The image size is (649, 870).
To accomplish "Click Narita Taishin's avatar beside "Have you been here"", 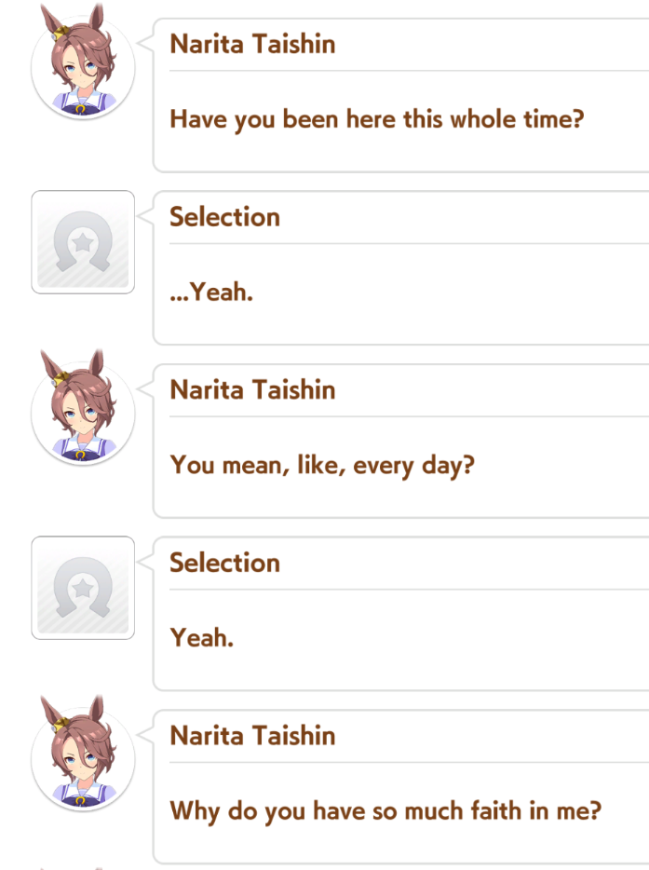I will tap(83, 62).
